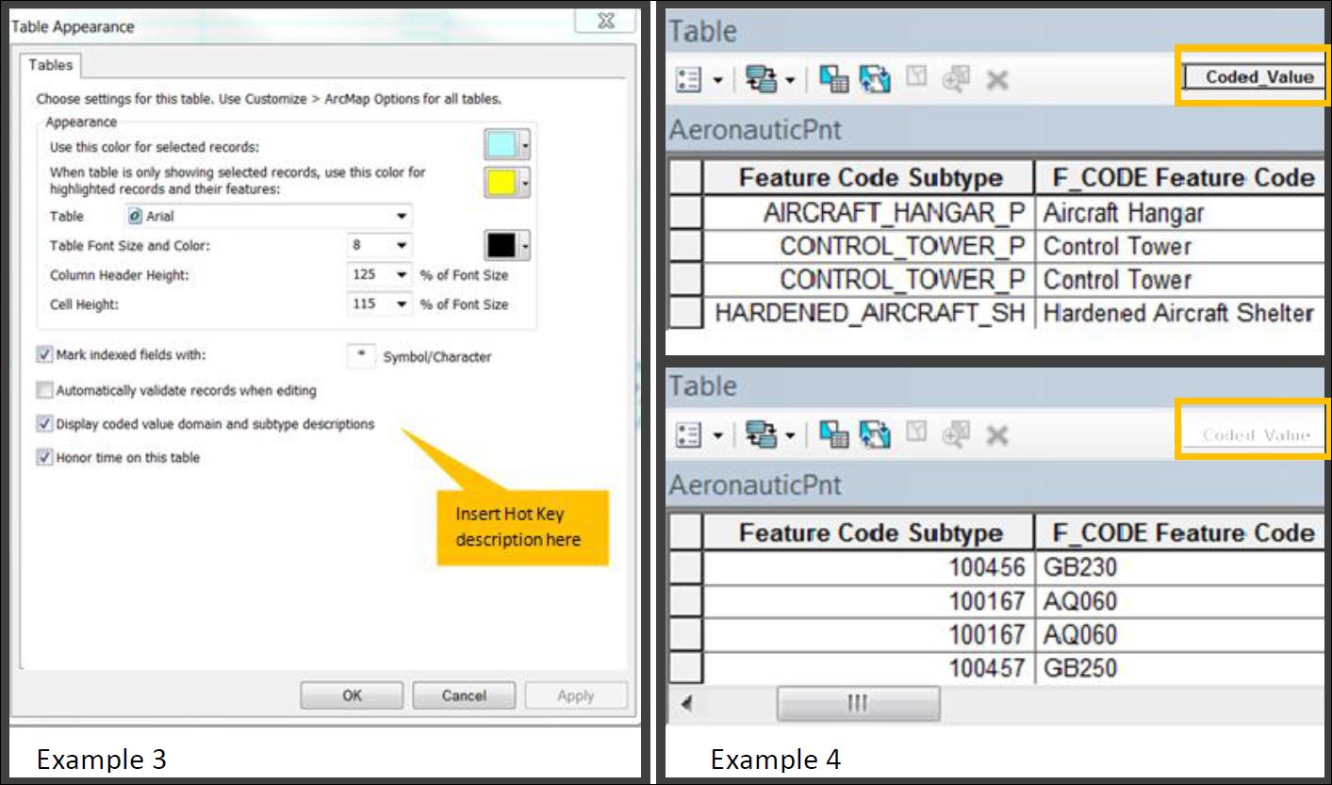Click Zoom To Selected icon in upper Table window

click(956, 80)
